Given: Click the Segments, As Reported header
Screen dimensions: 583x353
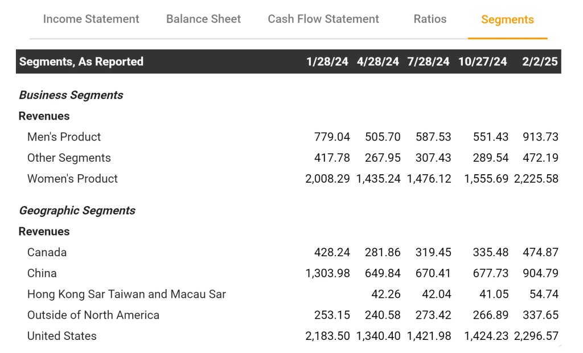Looking at the screenshot, I should tap(81, 61).
